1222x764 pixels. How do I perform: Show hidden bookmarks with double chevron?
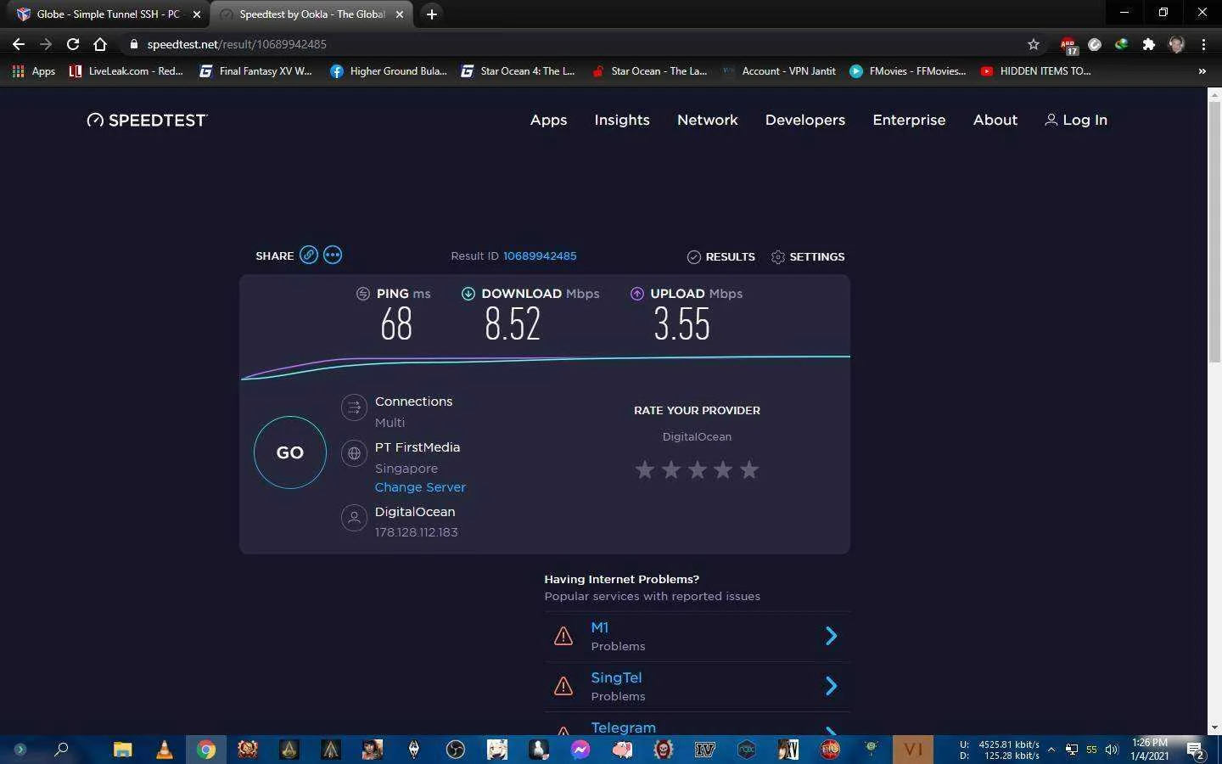click(x=1202, y=71)
